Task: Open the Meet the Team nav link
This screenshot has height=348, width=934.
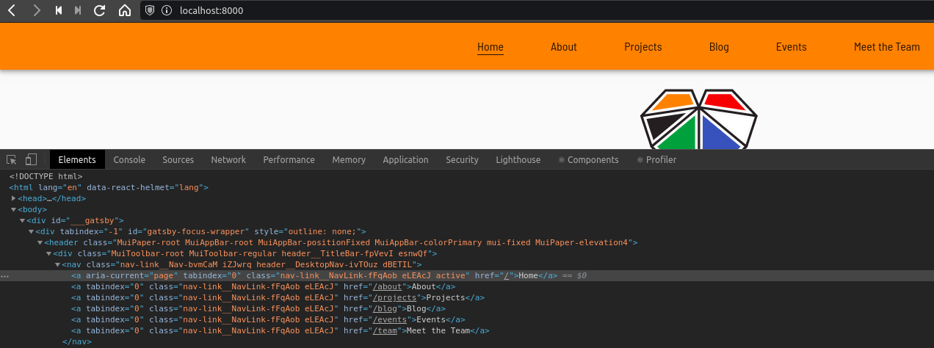Action: [x=887, y=47]
